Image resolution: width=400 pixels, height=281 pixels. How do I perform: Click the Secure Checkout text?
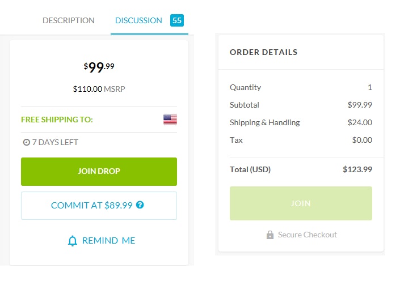point(307,235)
